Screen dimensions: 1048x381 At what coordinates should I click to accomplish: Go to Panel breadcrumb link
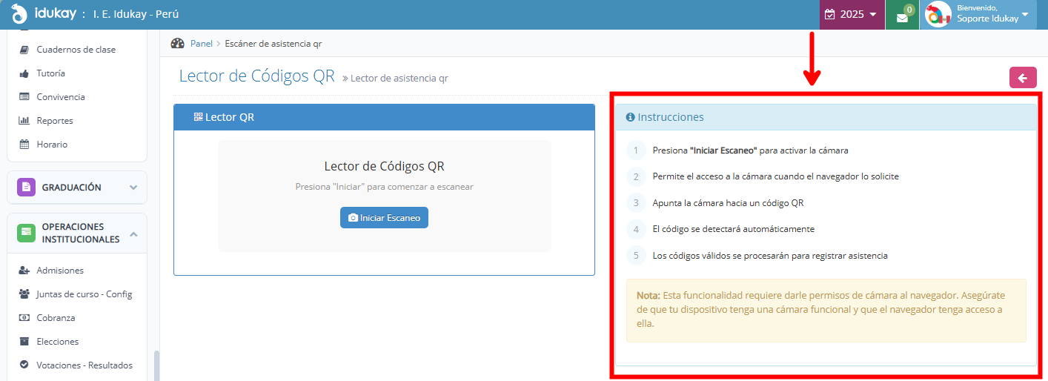(202, 44)
